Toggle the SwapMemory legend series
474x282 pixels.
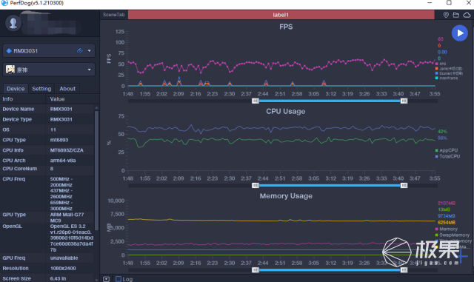pyautogui.click(x=453, y=235)
